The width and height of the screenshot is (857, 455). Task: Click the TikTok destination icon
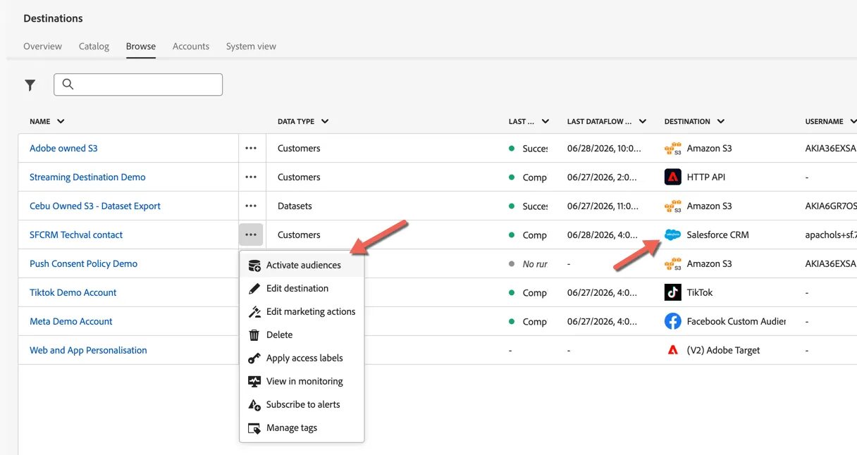(673, 292)
